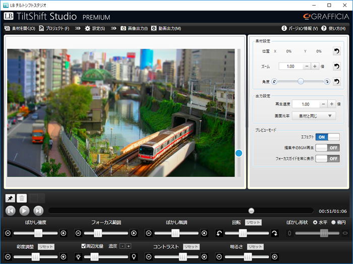Open the dark swatch dropdown beside trash
353x264 pixels.
point(37,198)
